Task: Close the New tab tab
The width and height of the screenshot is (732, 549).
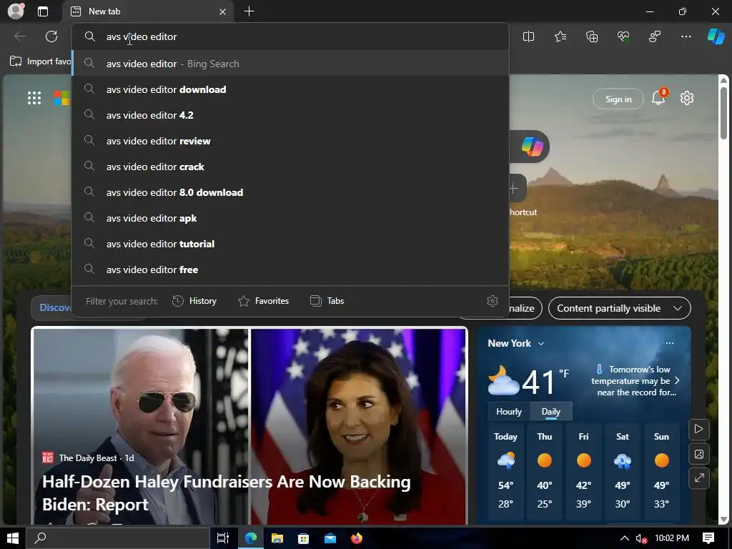Action: coord(223,11)
